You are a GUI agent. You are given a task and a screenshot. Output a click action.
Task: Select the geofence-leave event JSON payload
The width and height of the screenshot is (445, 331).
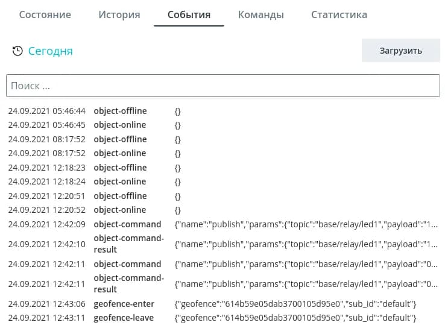point(295,318)
